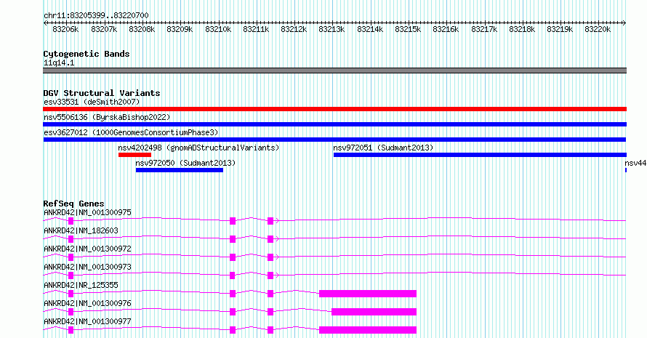
Task: Open the ANKRD42|NR_125355 transcript label
Action: pyautogui.click(x=81, y=285)
